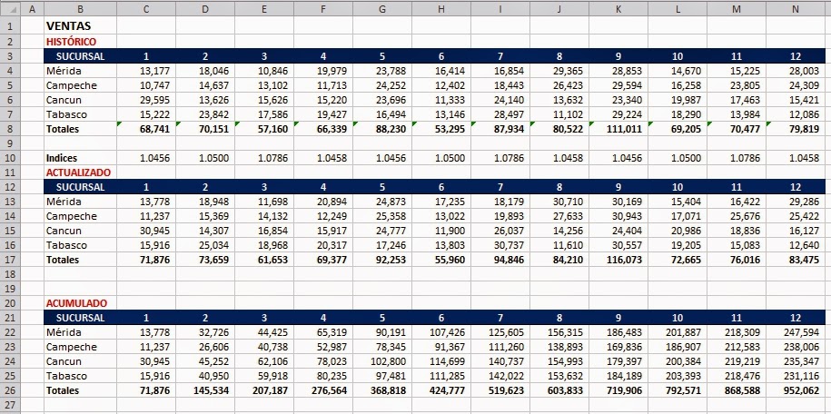Select row 27 header
Image resolution: width=831 pixels, height=414 pixels.
coord(10,404)
